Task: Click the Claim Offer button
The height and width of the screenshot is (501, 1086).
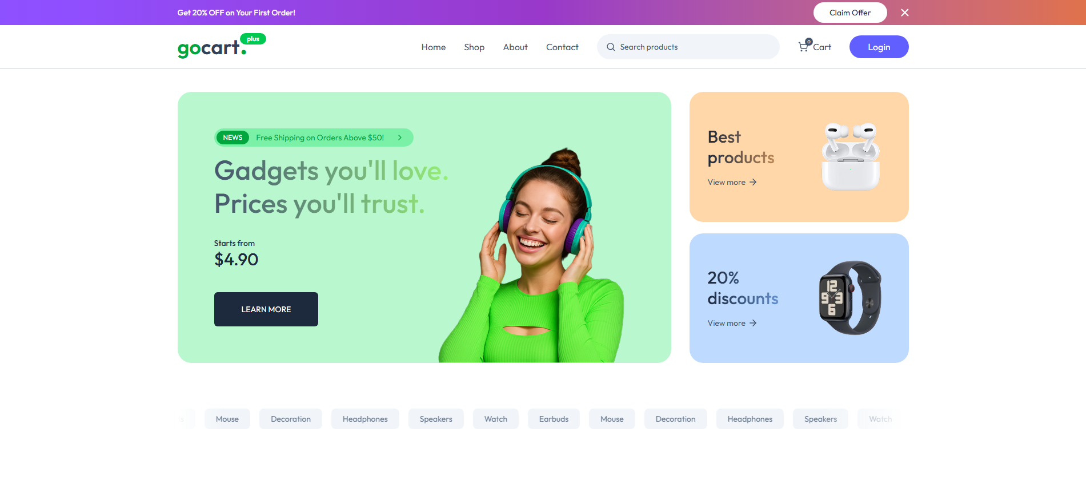Action: 850,13
